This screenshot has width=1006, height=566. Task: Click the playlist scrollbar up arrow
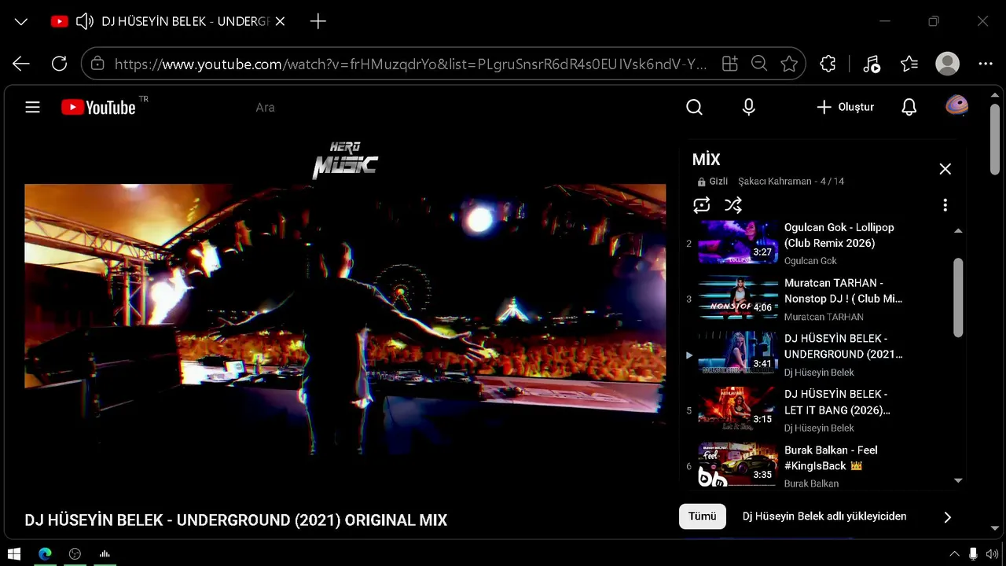(958, 230)
